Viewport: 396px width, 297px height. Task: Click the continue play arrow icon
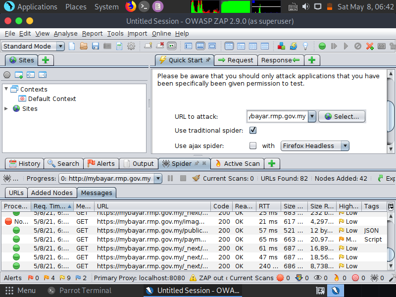[346, 46]
